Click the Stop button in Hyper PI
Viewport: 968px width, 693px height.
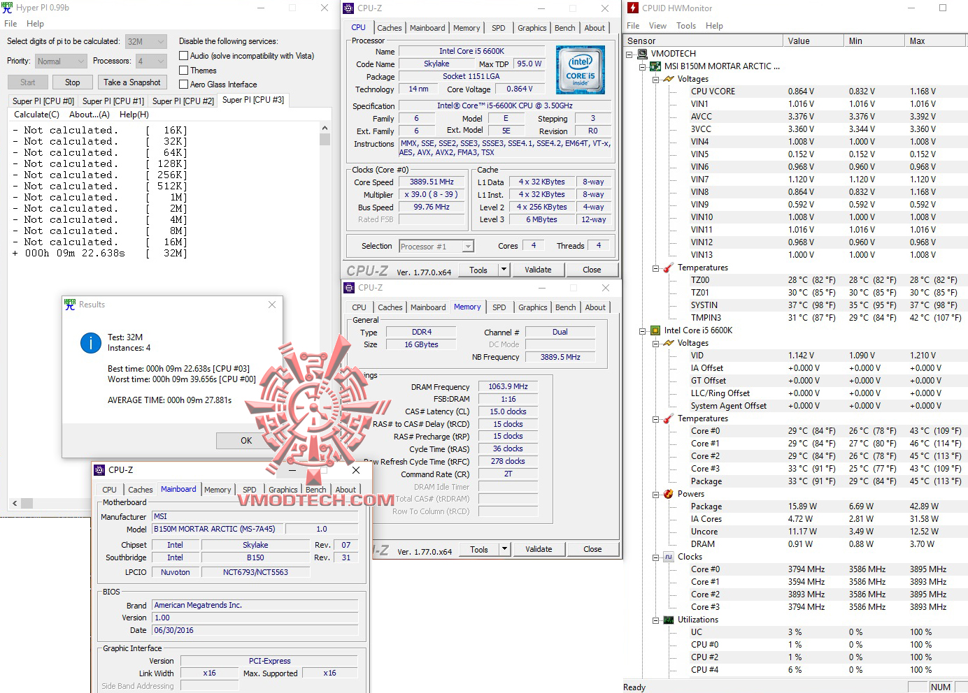pos(73,82)
